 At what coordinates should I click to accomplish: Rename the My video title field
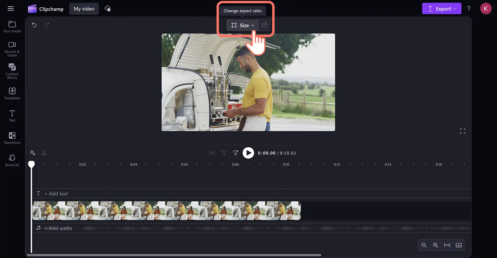click(x=84, y=9)
